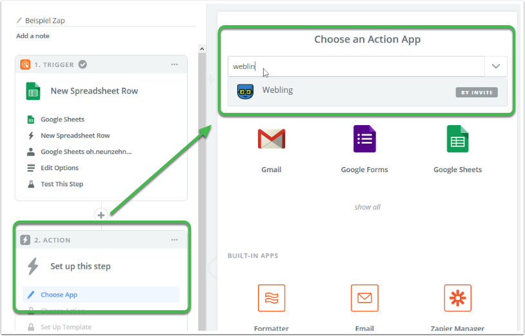Click the sidebar vertical scrollbar track
Image resolution: width=525 pixels, height=336 pixels.
202,191
